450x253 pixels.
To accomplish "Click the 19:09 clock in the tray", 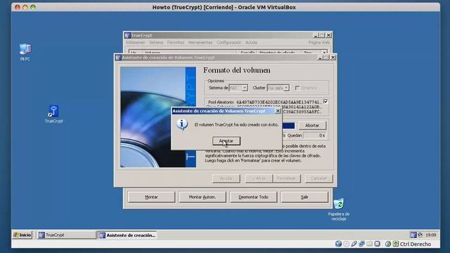I will tap(431, 235).
